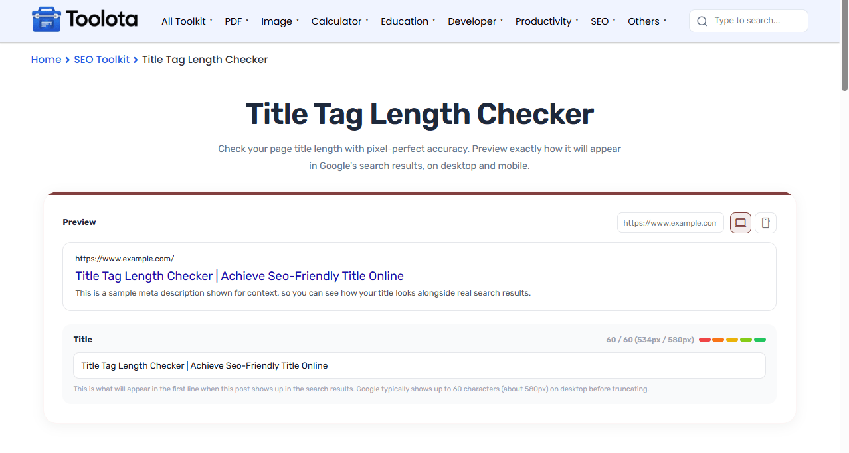Screen dimensions: 849x453
Task: Open SEO Toolkit breadcrumb link
Action: (x=102, y=60)
